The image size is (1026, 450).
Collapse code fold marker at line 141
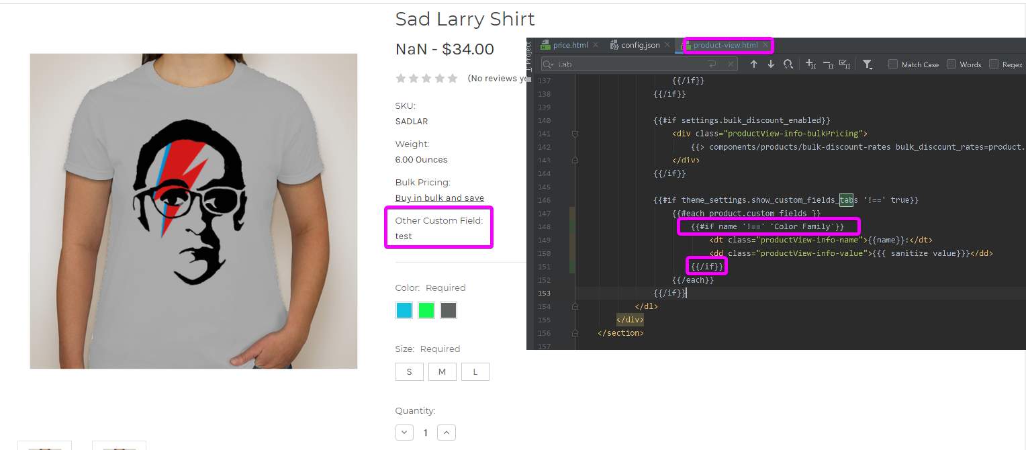coord(575,134)
